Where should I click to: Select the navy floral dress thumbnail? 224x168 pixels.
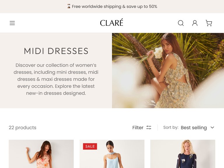click(x=183, y=154)
